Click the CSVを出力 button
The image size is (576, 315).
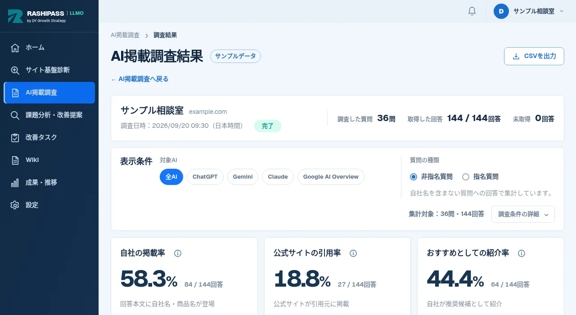tap(534, 56)
